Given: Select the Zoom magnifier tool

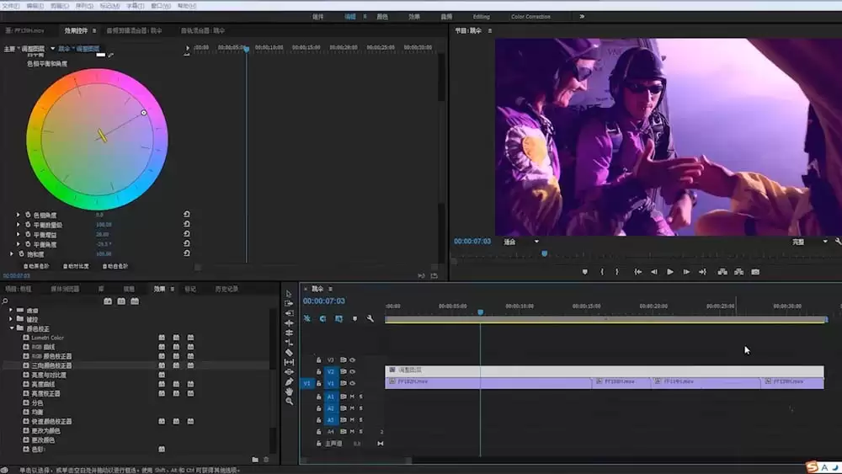Looking at the screenshot, I should click(289, 401).
